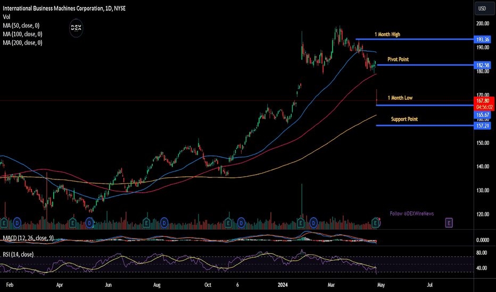Click the latest earnings marker with red dot

click(376, 223)
